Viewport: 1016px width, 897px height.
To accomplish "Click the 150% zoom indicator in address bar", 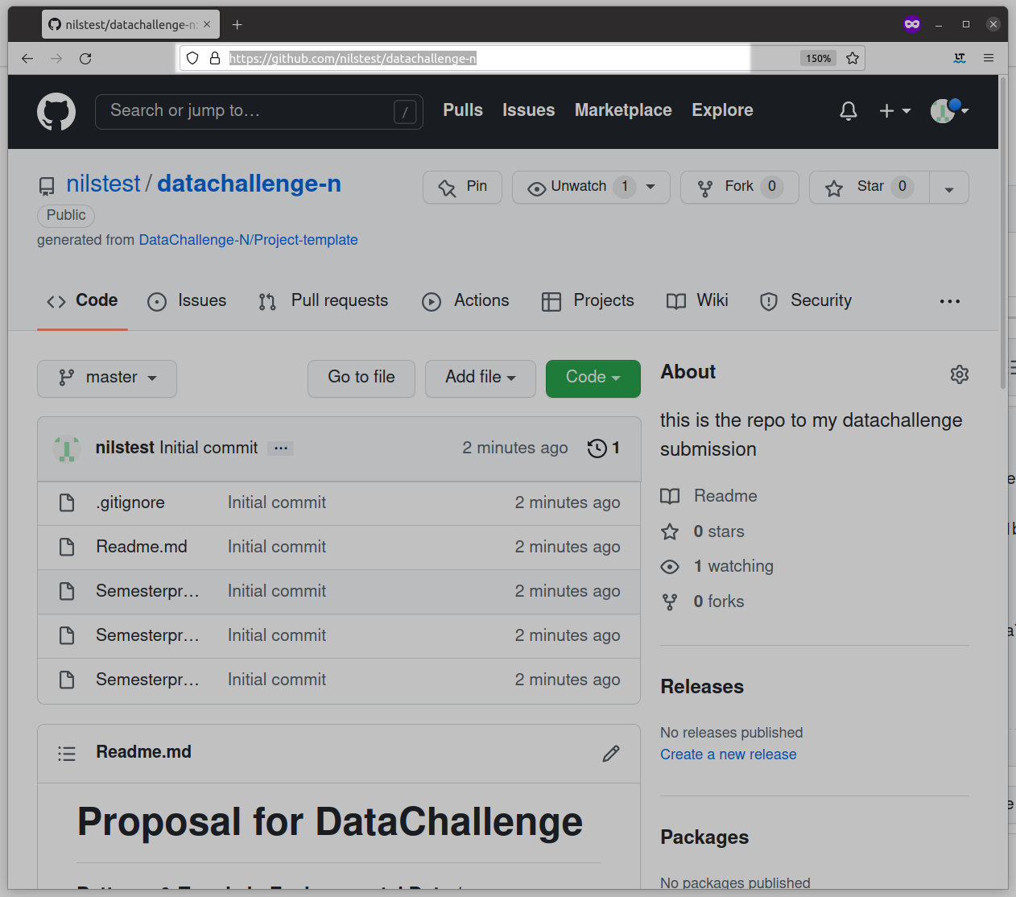I will click(818, 58).
